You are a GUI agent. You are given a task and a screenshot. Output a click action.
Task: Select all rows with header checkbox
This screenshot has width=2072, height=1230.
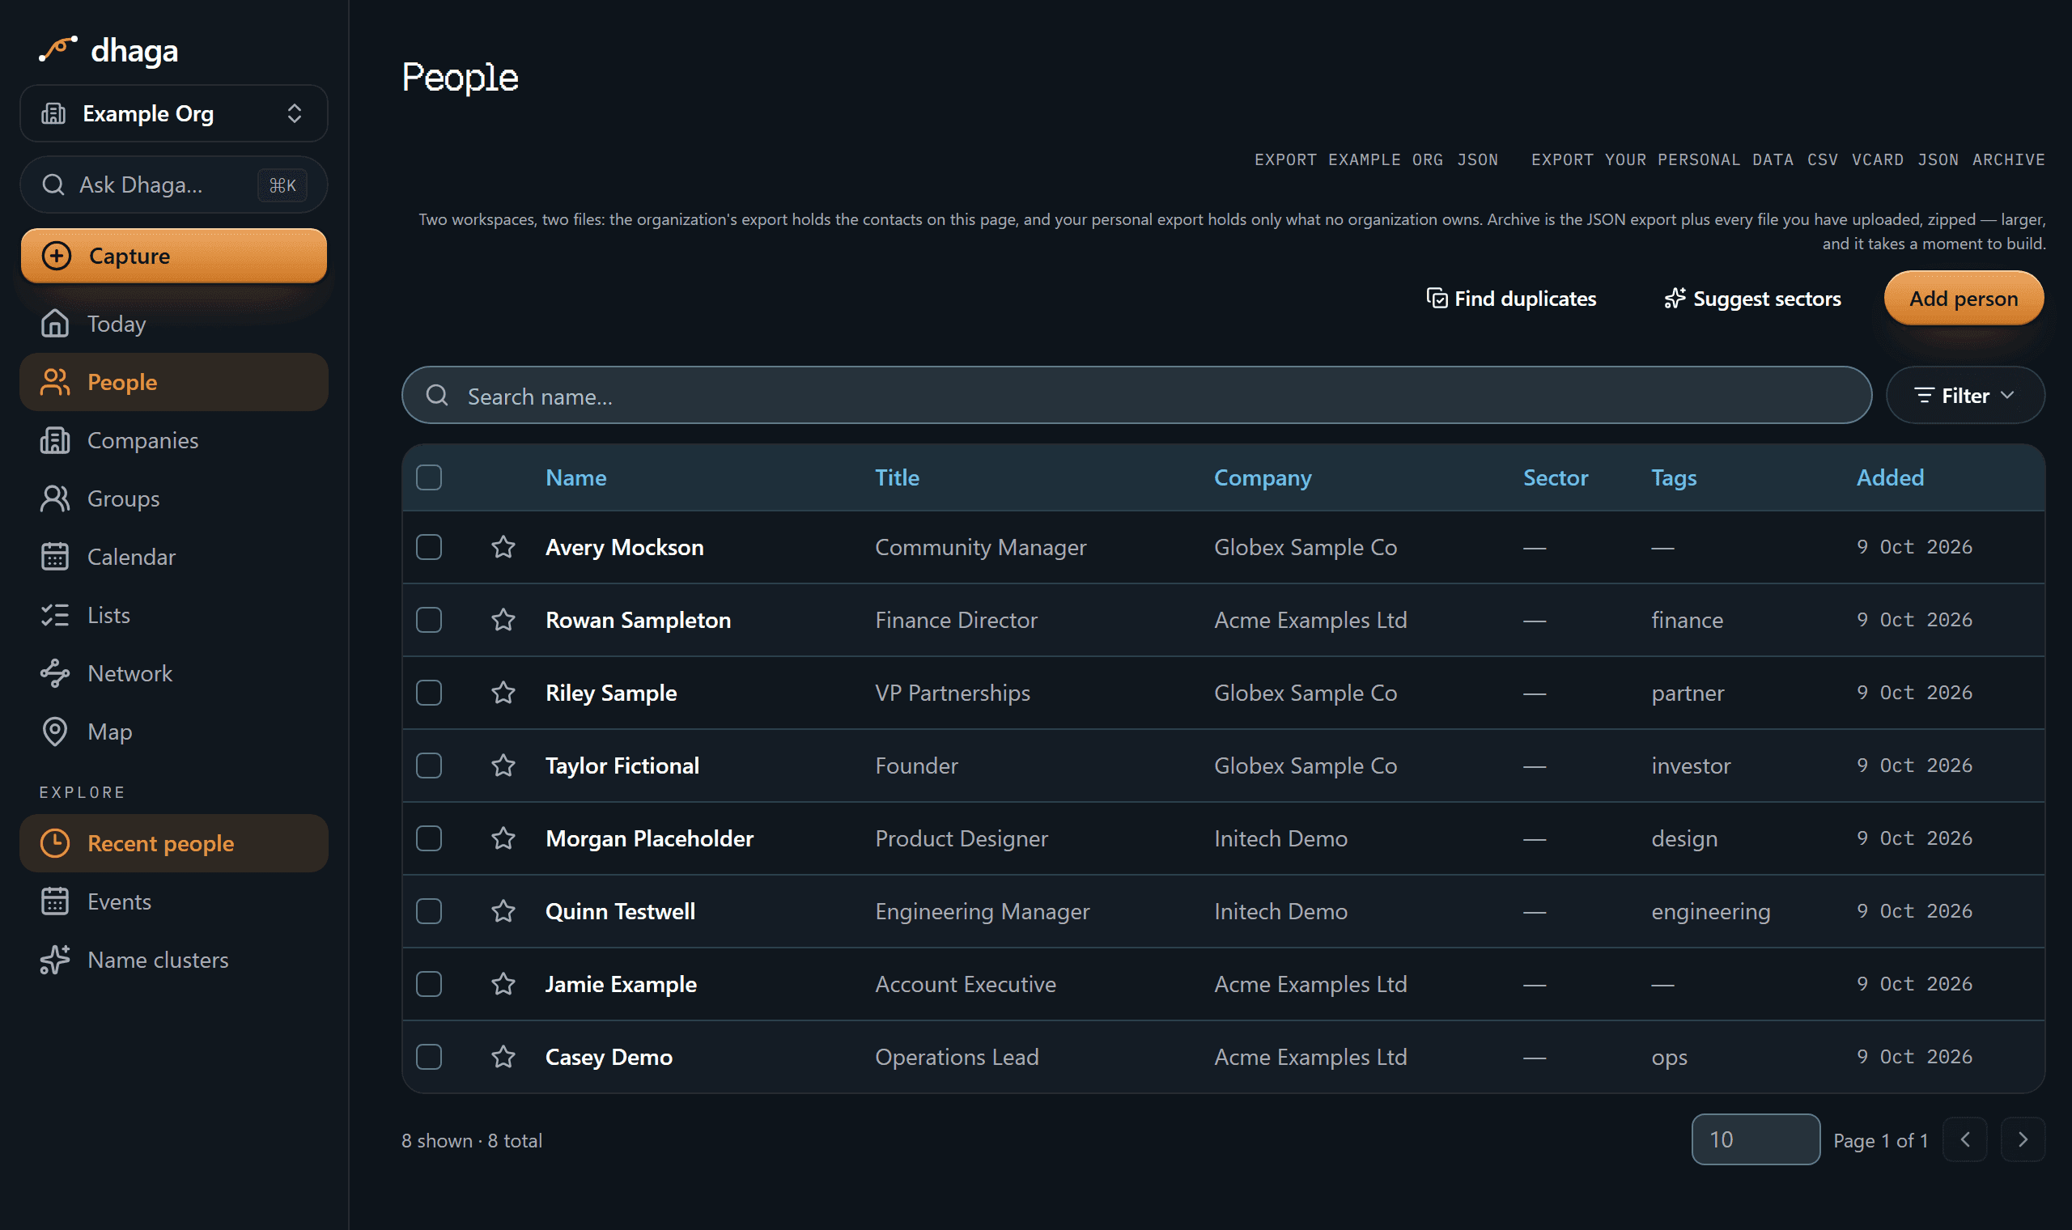[x=428, y=477]
